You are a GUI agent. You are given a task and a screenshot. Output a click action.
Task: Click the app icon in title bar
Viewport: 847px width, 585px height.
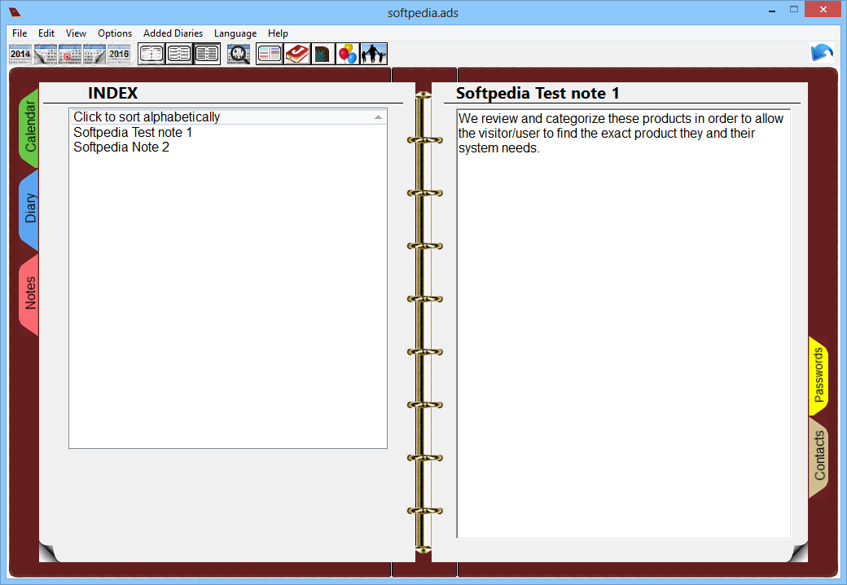pos(15,12)
